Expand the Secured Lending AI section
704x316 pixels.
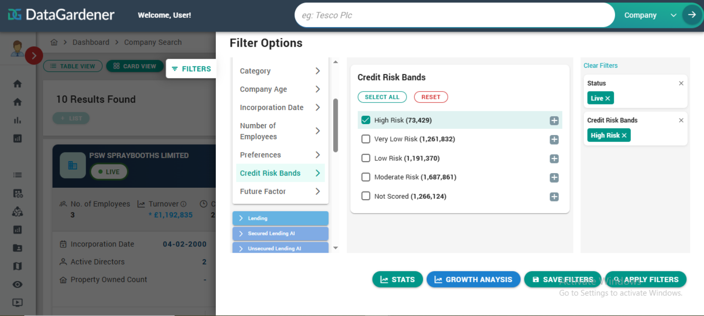pyautogui.click(x=280, y=234)
